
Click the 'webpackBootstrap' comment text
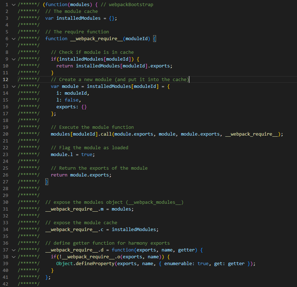131,5
